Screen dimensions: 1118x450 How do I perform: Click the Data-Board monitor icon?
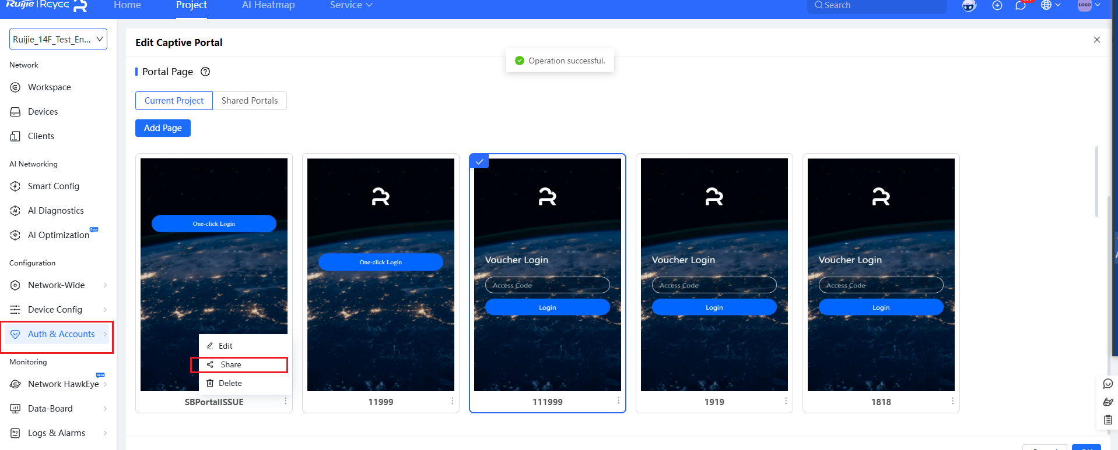[15, 409]
